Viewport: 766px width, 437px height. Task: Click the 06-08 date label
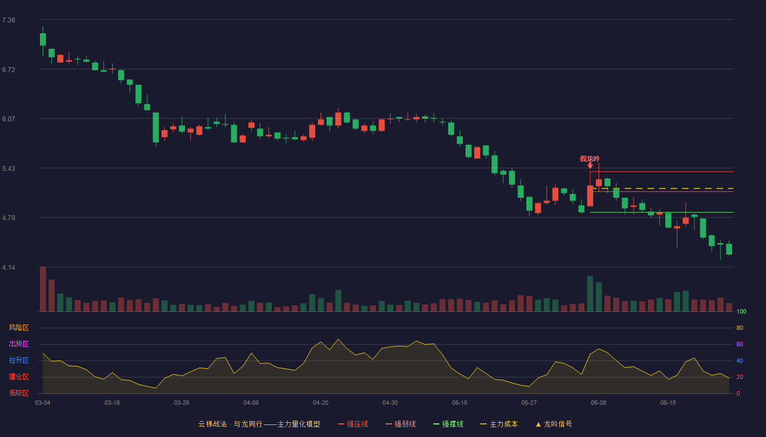[x=599, y=403]
